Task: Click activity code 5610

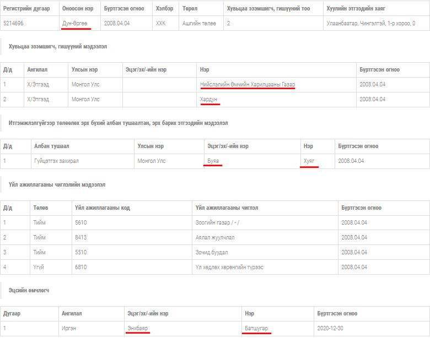Action: (x=81, y=222)
